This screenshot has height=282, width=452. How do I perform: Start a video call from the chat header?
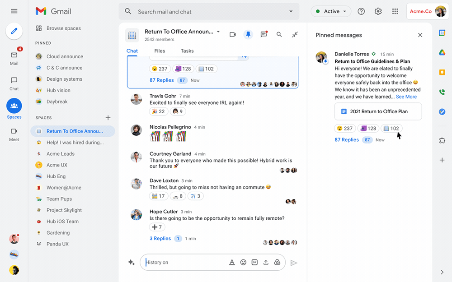tap(232, 34)
